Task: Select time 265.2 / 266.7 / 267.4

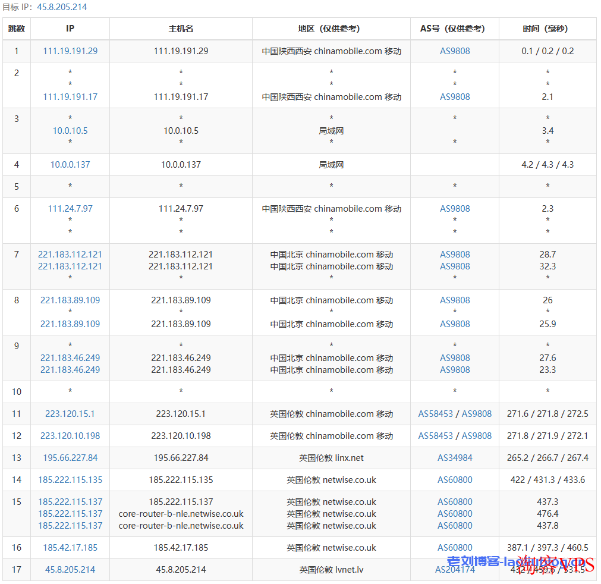Action: click(x=547, y=458)
